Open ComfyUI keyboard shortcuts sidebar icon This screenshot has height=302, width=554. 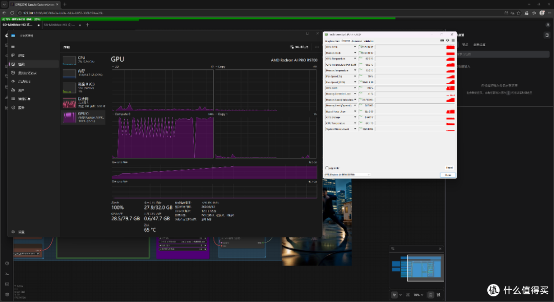pos(7,284)
